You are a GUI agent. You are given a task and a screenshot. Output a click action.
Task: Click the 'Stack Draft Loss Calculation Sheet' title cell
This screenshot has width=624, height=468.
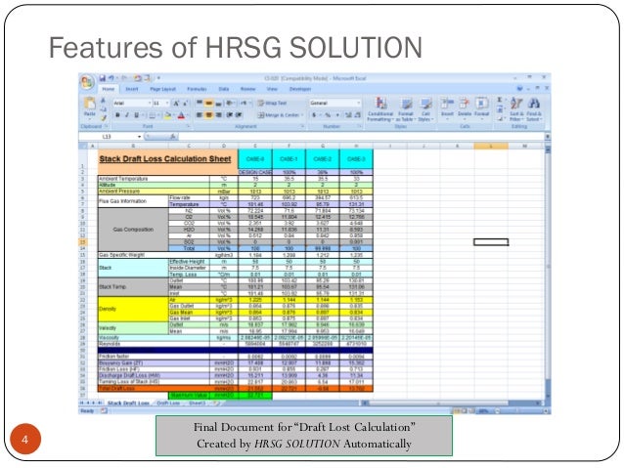167,162
